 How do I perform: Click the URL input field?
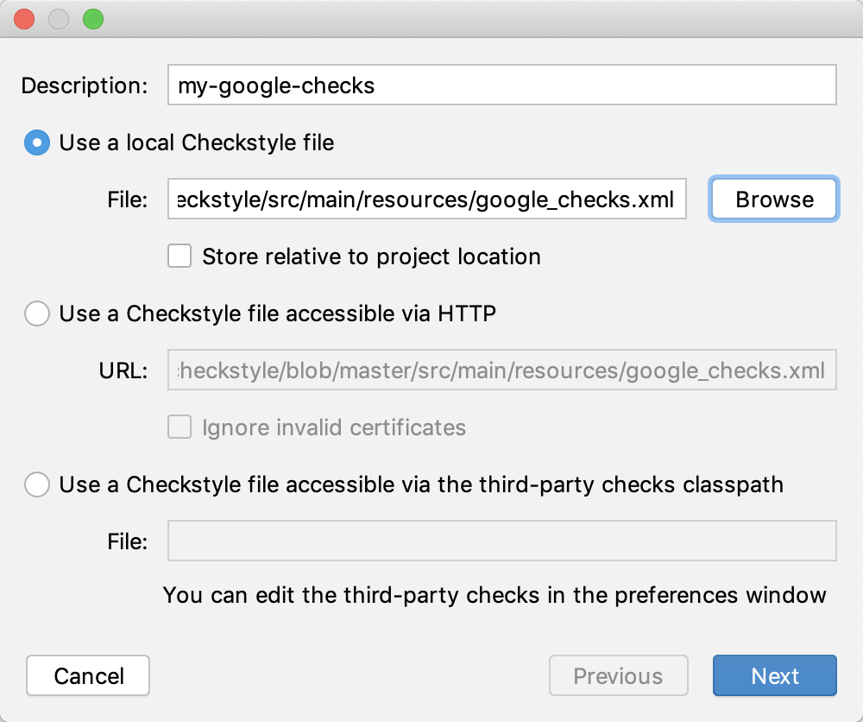(x=501, y=370)
